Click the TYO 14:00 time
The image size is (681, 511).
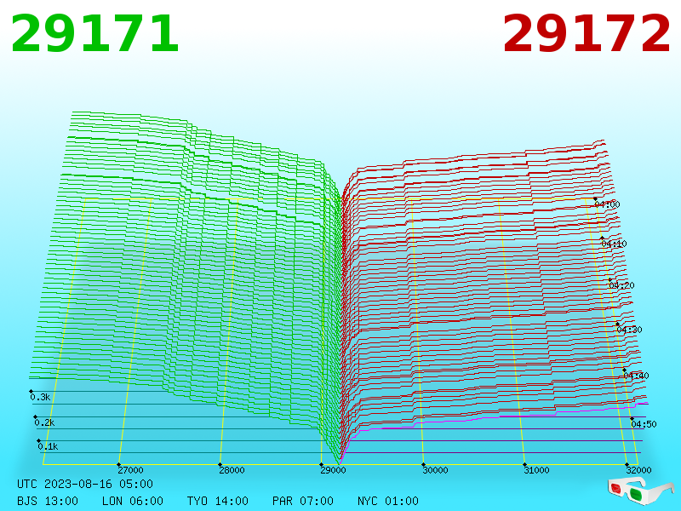click(218, 501)
